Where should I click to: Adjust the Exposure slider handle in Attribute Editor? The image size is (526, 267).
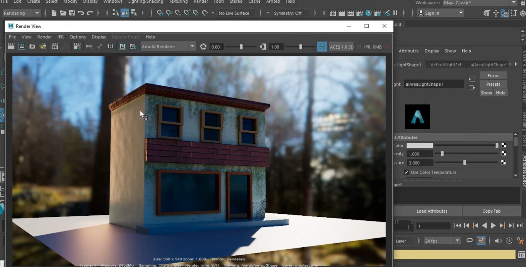click(x=465, y=163)
